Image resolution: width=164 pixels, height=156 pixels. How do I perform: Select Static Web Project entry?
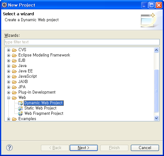(40, 108)
